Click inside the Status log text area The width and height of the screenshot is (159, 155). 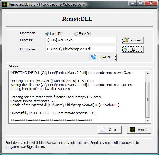tap(77, 97)
